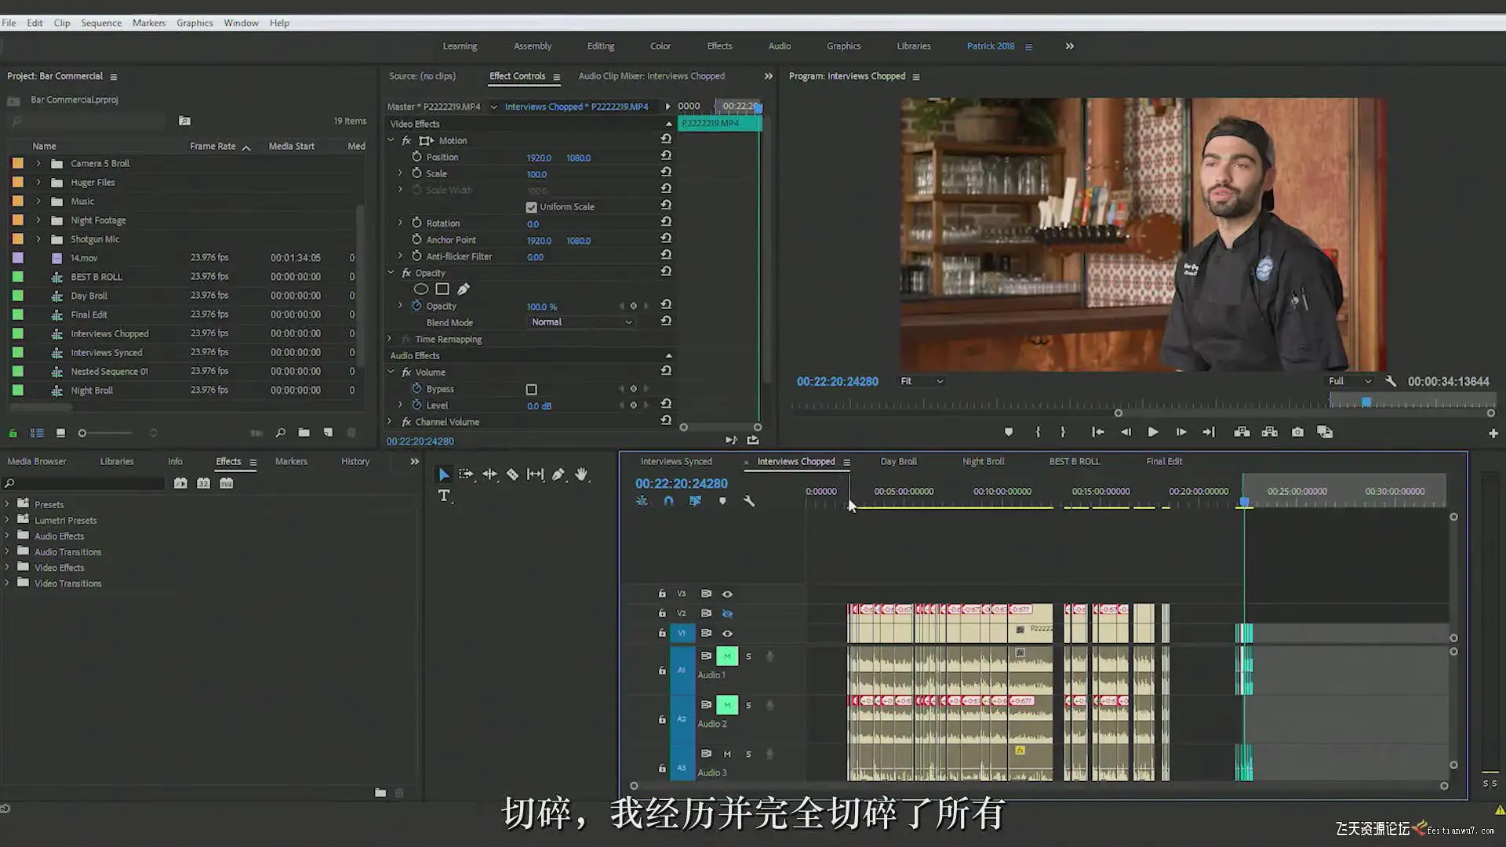Toggle V3 track output eye

(x=727, y=594)
